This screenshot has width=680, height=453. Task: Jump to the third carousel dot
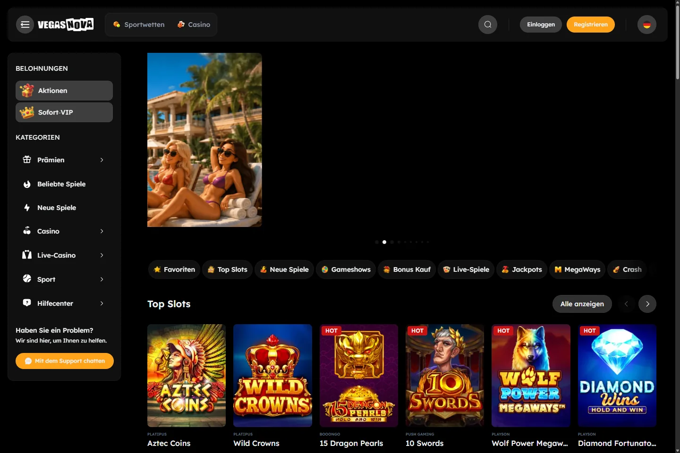pos(392,242)
